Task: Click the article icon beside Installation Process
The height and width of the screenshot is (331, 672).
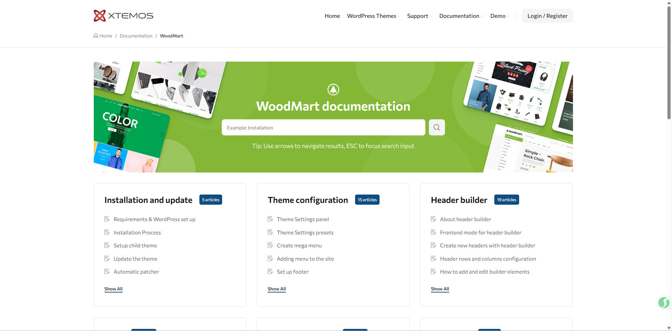Action: 107,232
